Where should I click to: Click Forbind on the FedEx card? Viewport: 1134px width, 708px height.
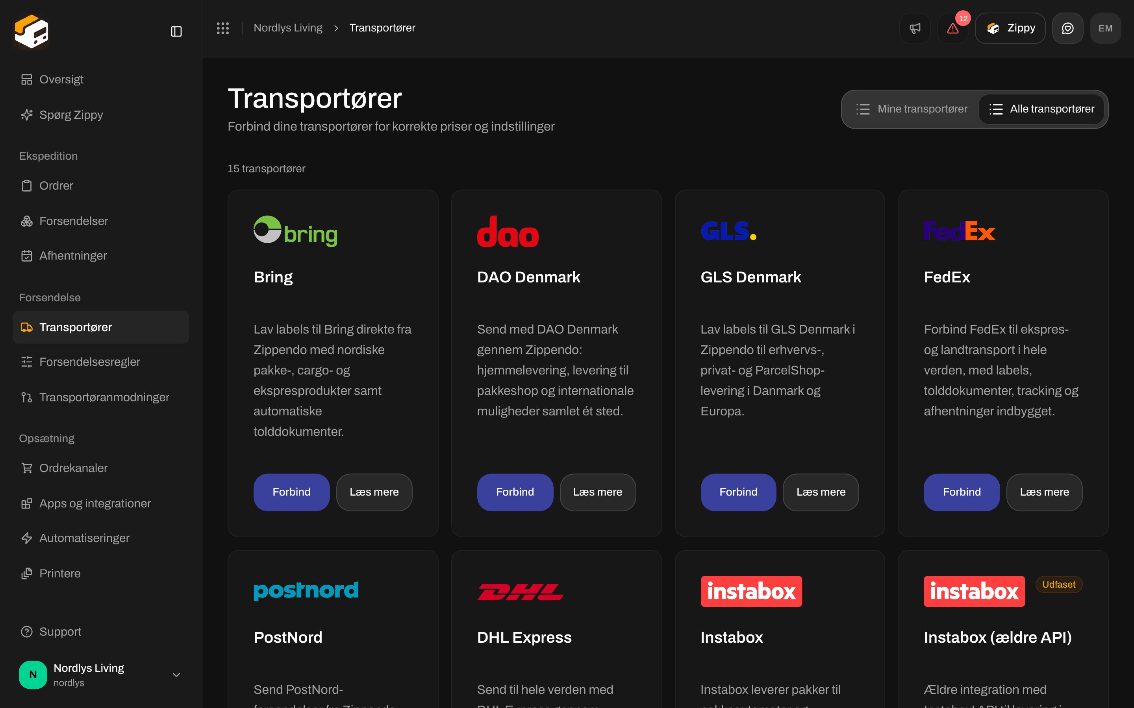(x=962, y=492)
